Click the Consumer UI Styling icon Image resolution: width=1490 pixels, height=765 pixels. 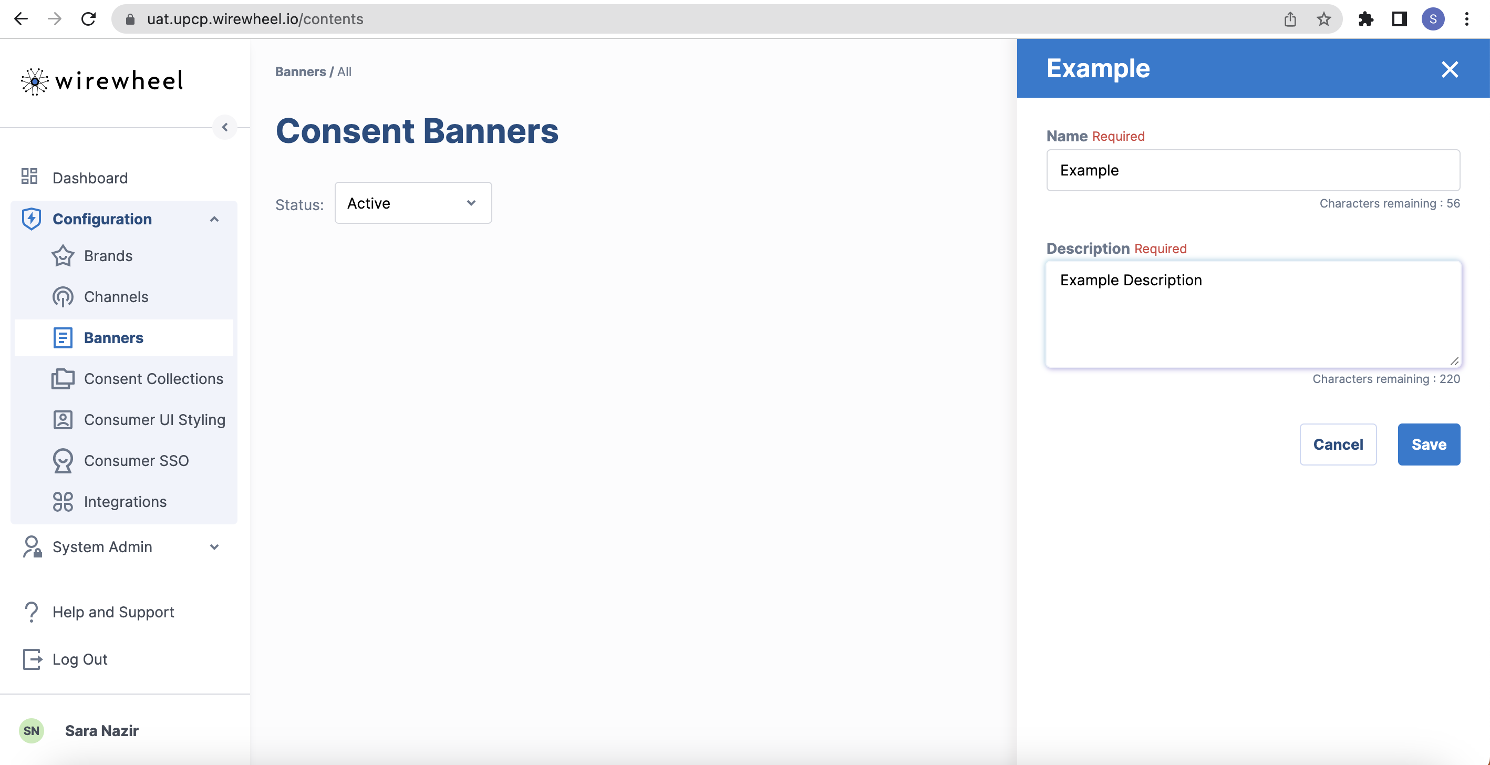pos(63,420)
